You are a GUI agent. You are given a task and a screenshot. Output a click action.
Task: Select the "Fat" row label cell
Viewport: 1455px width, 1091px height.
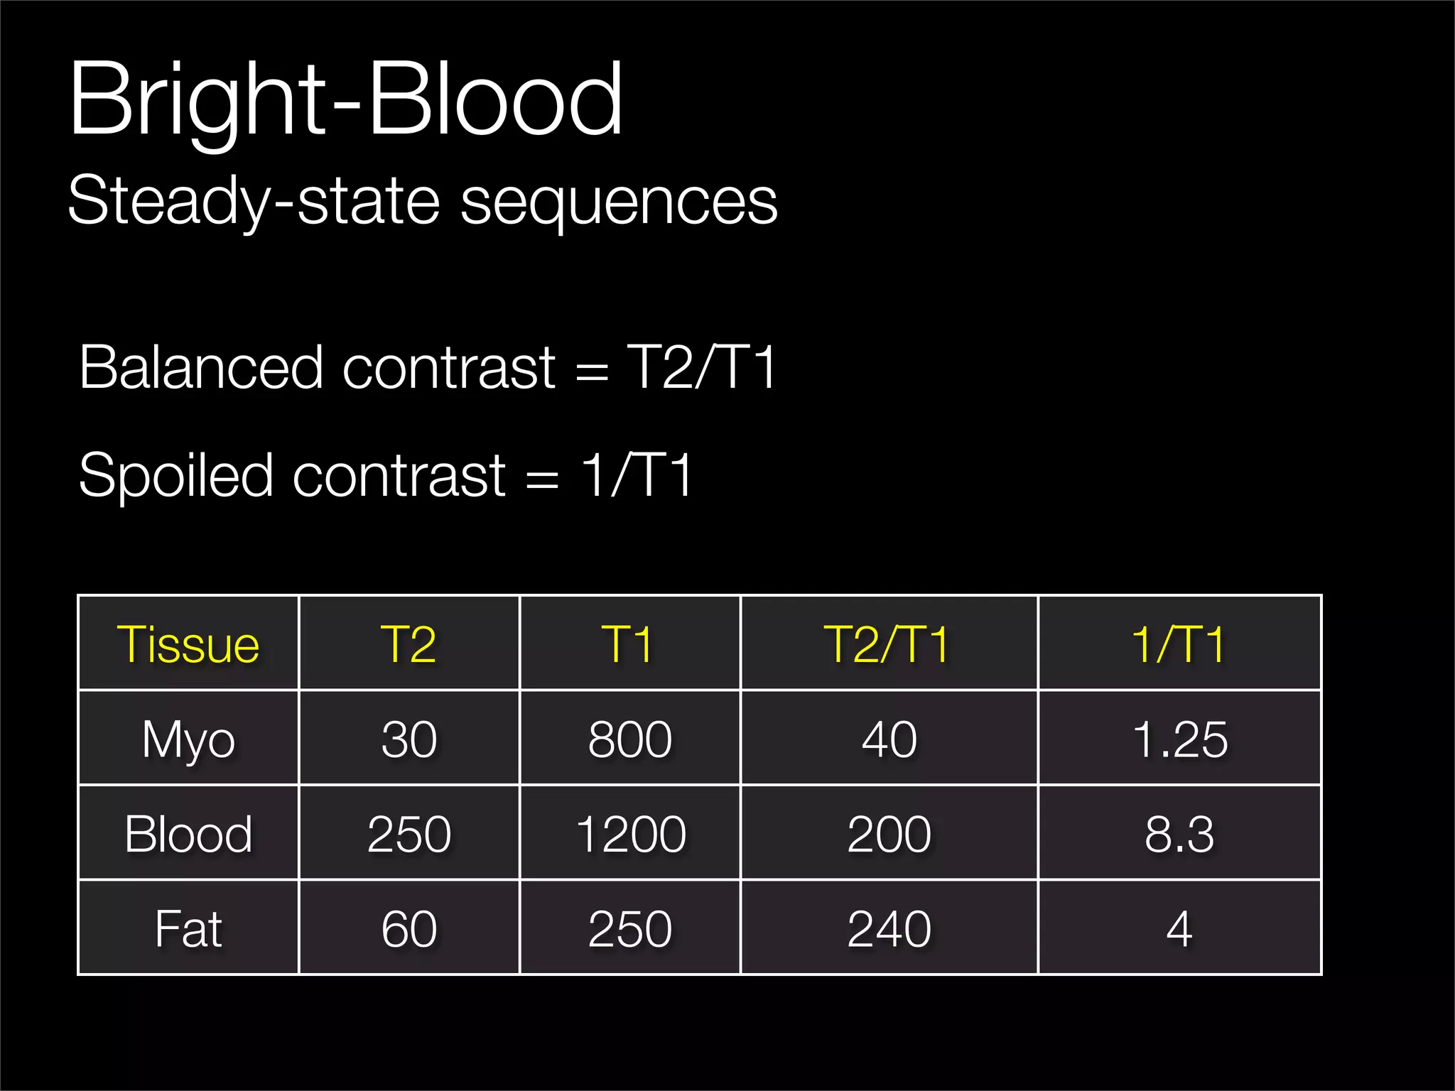188,928
